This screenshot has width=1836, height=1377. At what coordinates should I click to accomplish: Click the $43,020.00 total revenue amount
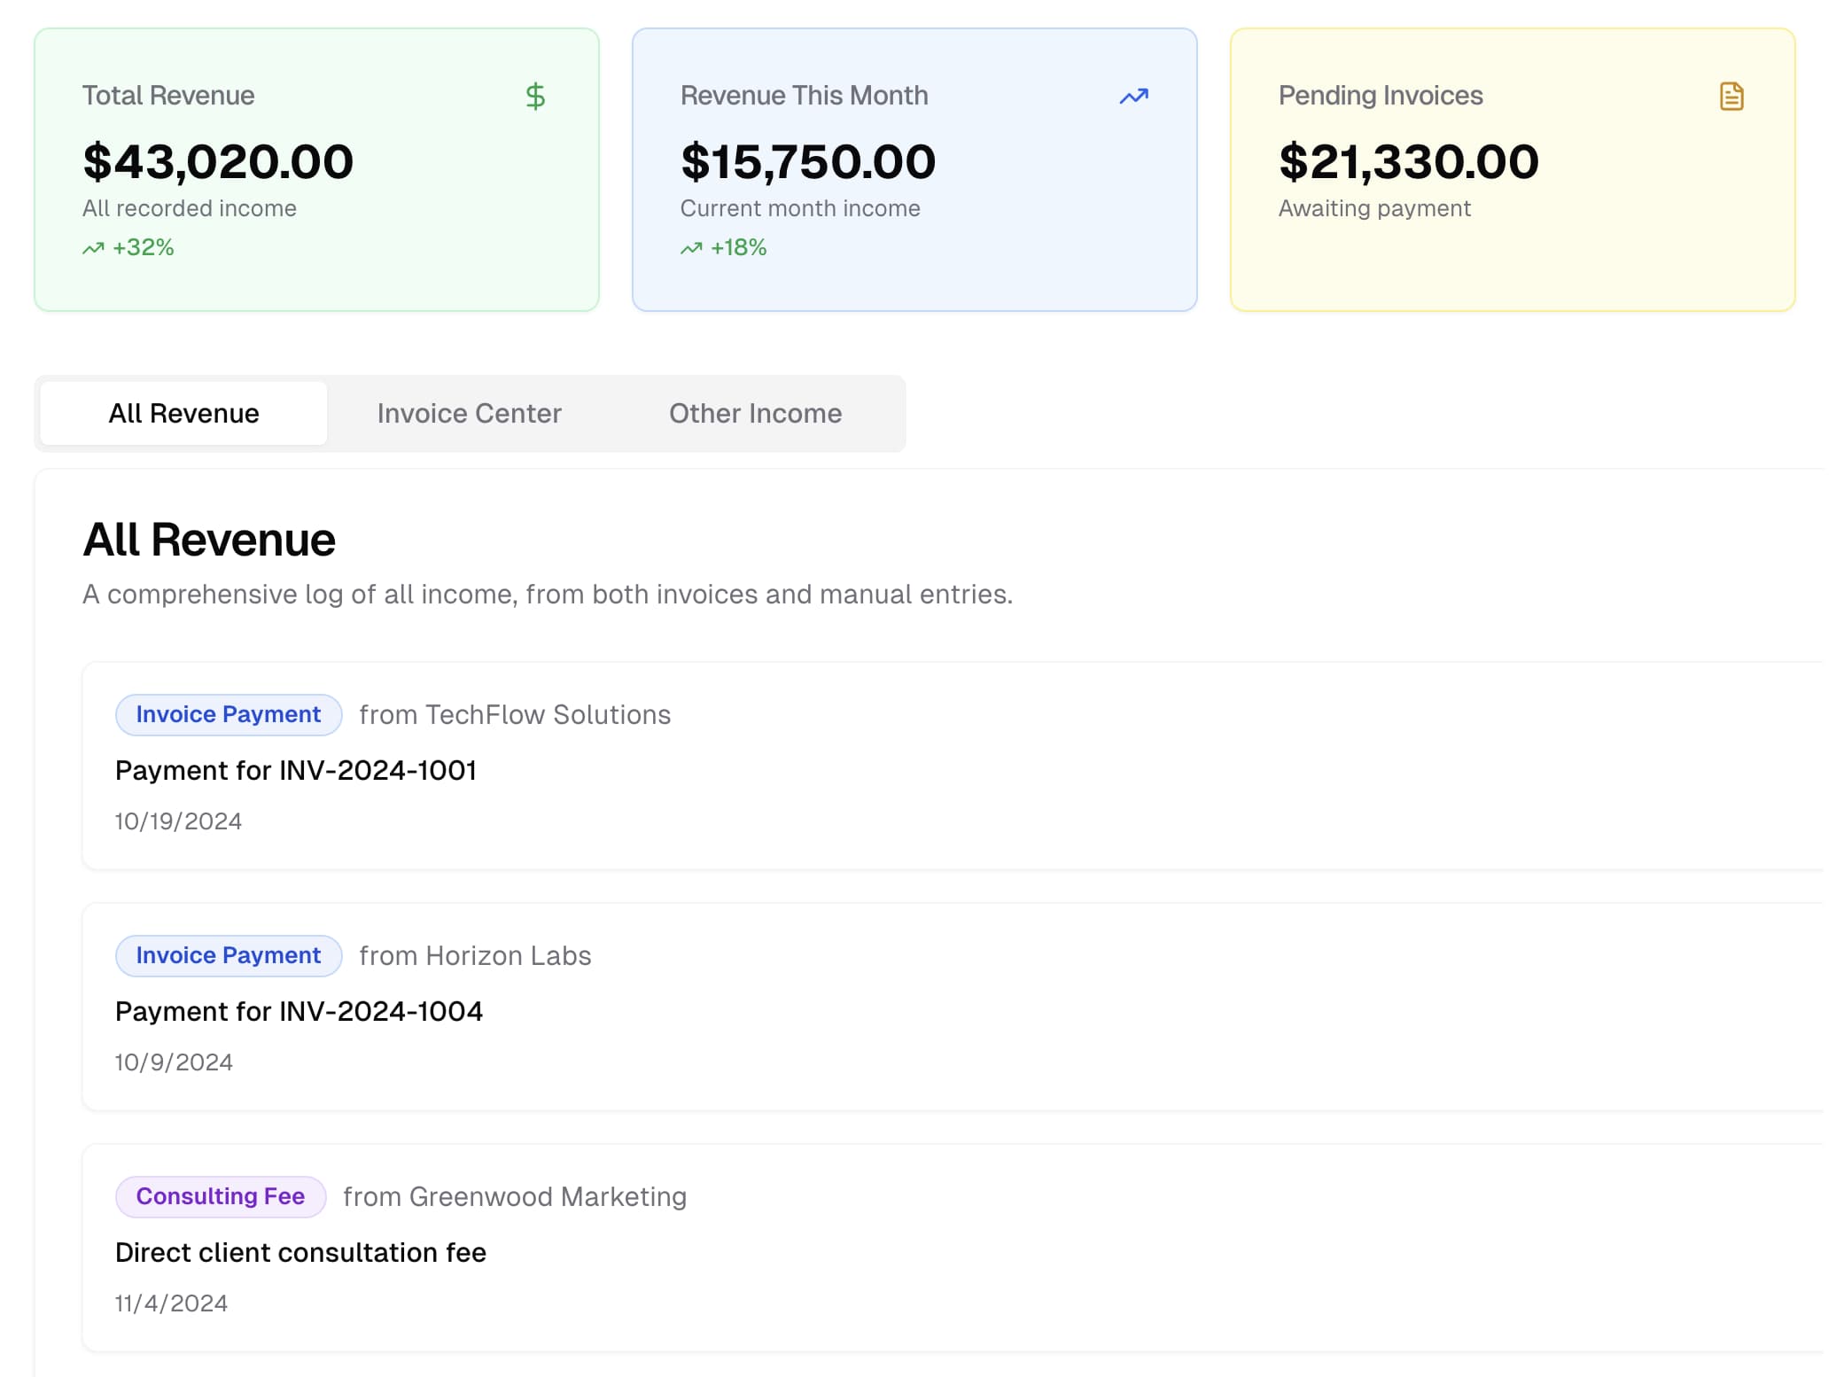pos(218,161)
